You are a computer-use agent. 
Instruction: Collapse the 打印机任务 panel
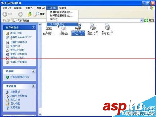(x=33, y=27)
